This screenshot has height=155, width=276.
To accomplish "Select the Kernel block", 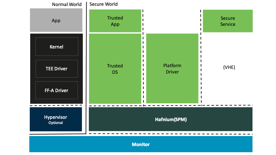I will [x=56, y=47].
